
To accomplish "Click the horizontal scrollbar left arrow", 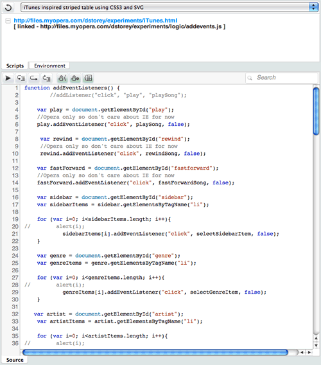I will tap(302, 352).
